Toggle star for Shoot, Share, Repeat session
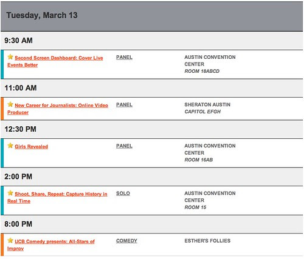The height and width of the screenshot is (259, 304). point(10,193)
